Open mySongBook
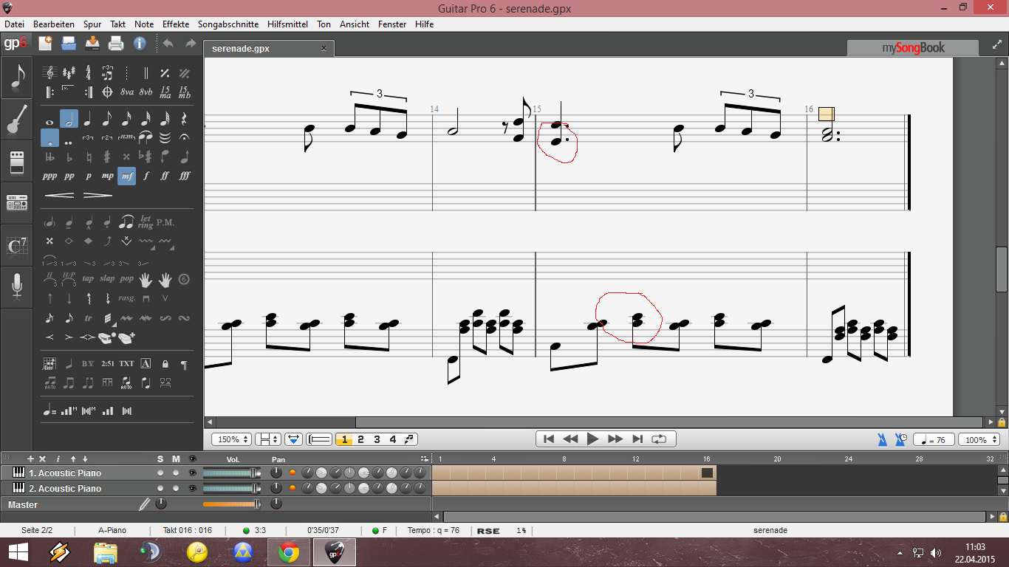Screen dimensions: 1009x567 pyautogui.click(x=914, y=48)
